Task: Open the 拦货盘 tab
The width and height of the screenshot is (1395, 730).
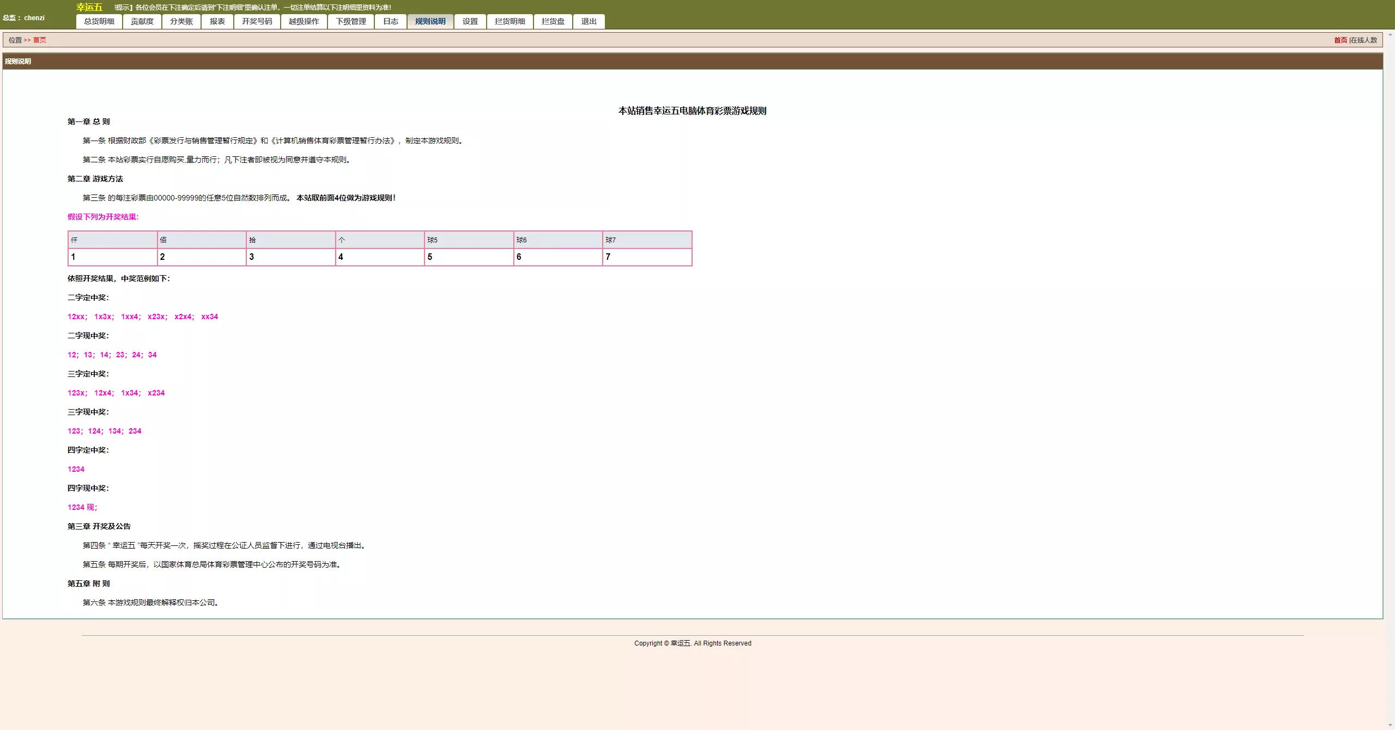Action: 553,21
